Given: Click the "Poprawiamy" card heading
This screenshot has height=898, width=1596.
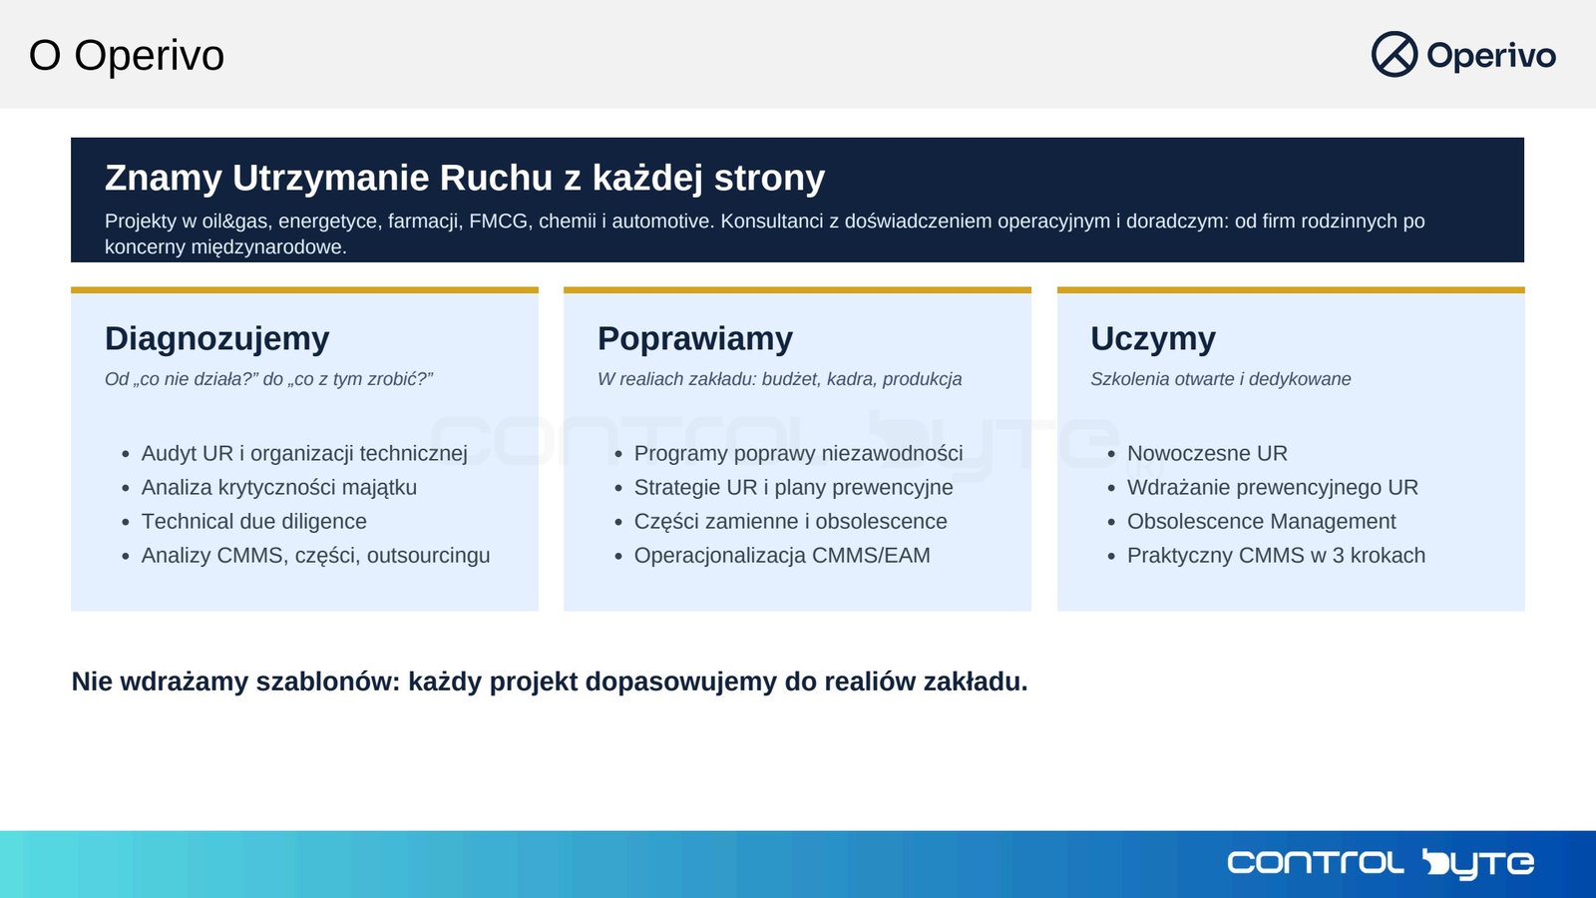Looking at the screenshot, I should click(x=695, y=338).
